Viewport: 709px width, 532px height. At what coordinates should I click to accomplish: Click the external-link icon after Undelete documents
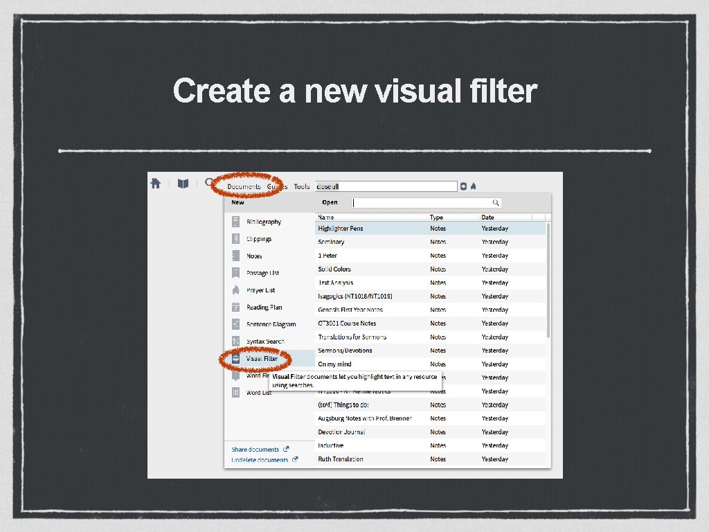click(x=295, y=460)
